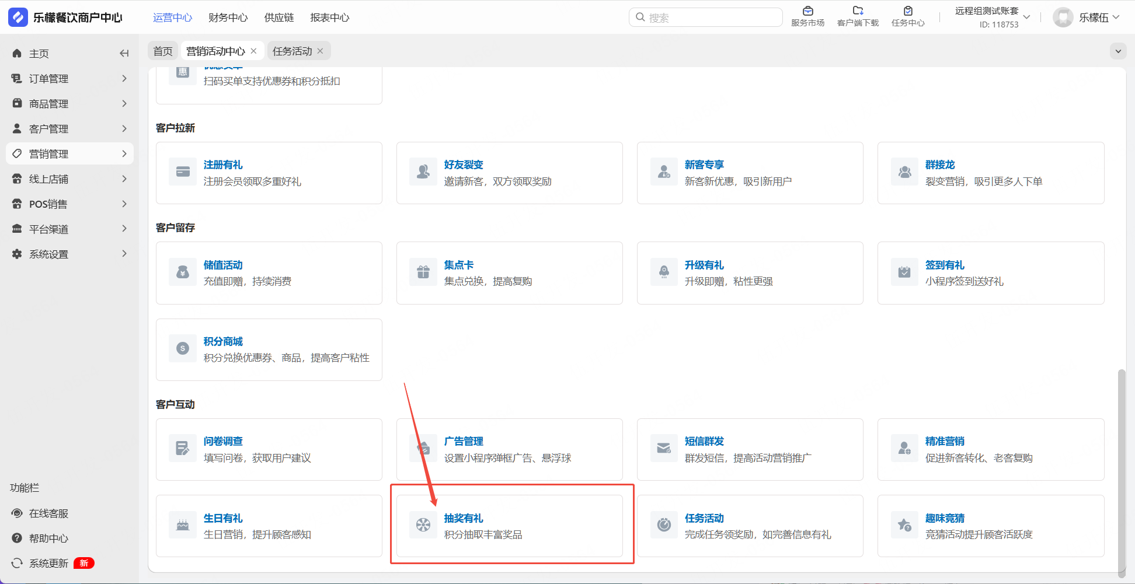Image resolution: width=1135 pixels, height=584 pixels.
Task: Click the 抽奖有礼 wheel icon
Action: point(423,525)
